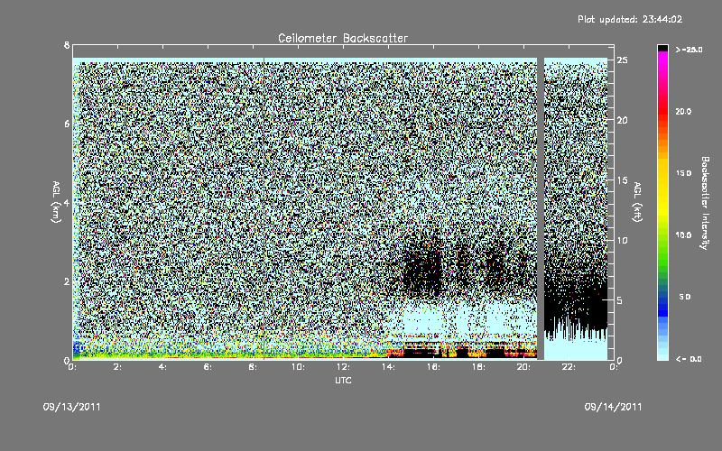Click the 10 kft tick label

click(622, 240)
